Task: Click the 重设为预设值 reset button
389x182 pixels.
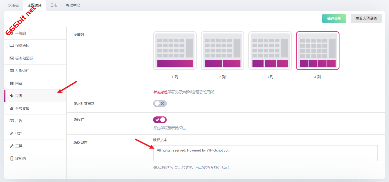Action: (366, 18)
